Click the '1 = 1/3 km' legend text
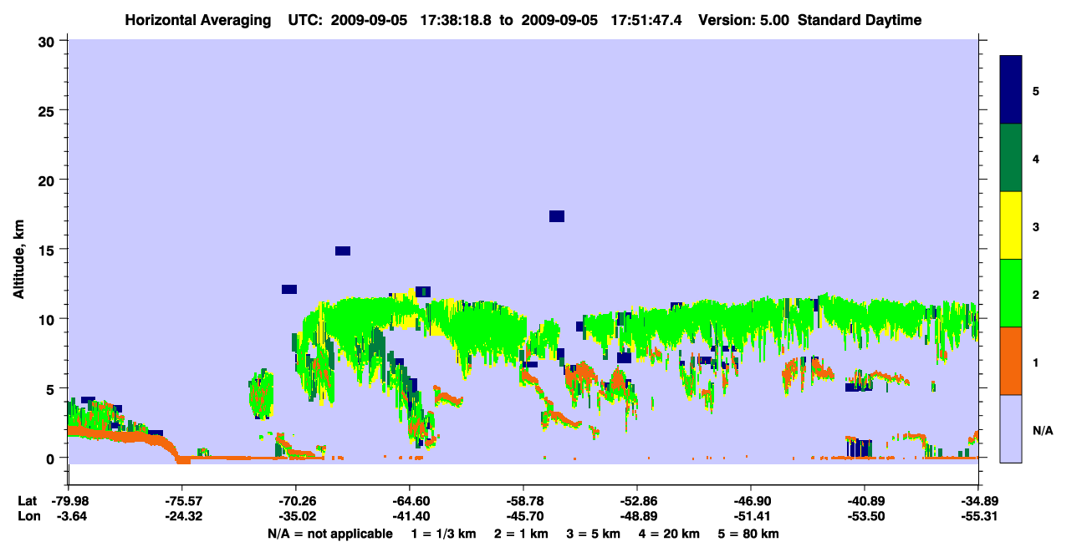The height and width of the screenshot is (557, 1087). pyautogui.click(x=443, y=534)
